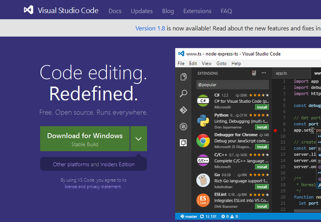Click the sync changes status bar icon
The image size is (321, 222).
click(x=202, y=216)
